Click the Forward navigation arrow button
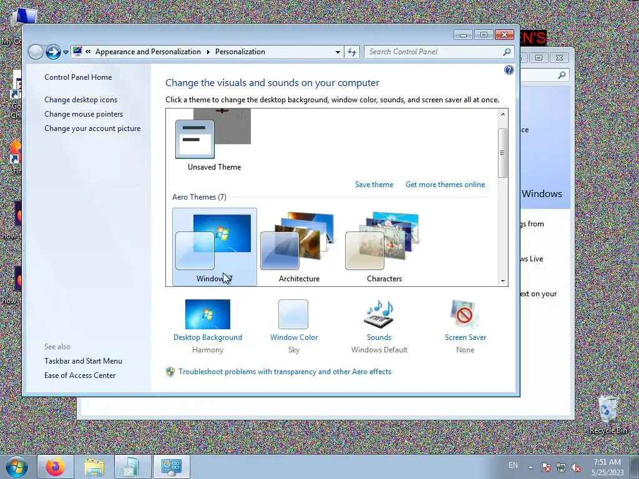 click(53, 52)
